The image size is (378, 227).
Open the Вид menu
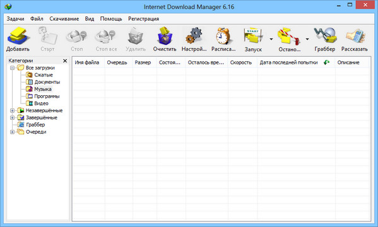[x=90, y=19]
